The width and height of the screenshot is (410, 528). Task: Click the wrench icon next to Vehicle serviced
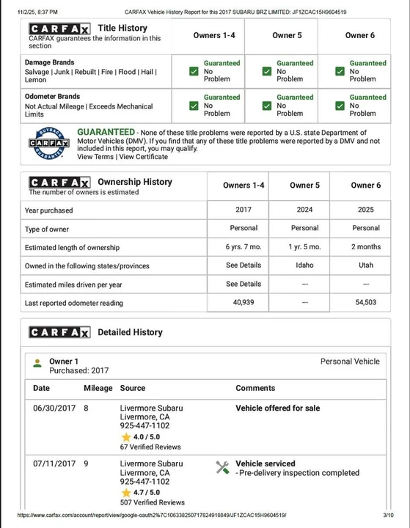pyautogui.click(x=222, y=467)
